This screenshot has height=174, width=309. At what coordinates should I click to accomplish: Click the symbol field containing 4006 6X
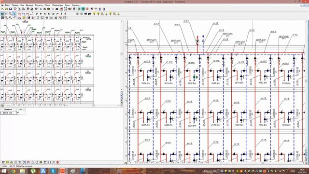click(8, 113)
